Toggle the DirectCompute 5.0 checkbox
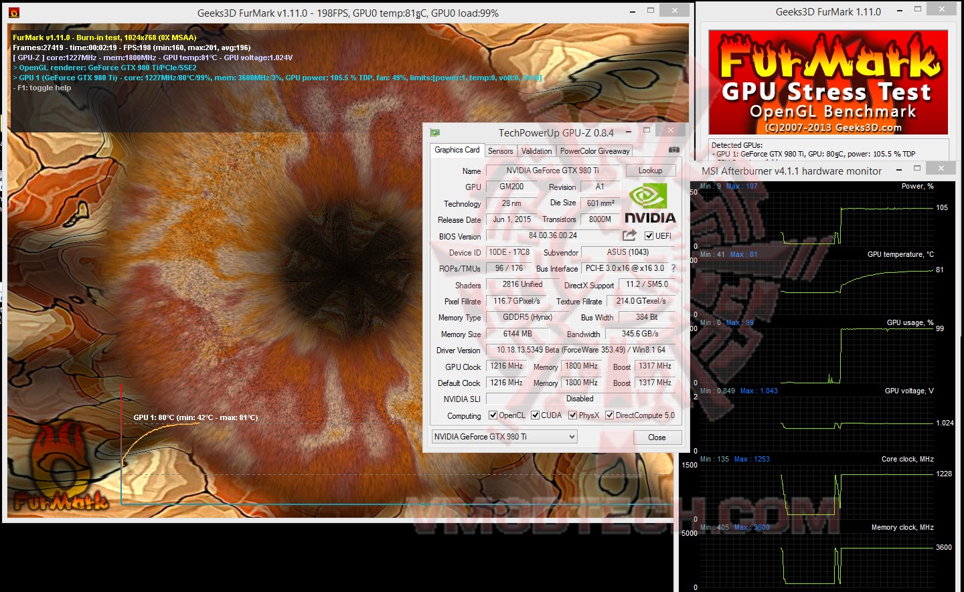 click(x=610, y=415)
